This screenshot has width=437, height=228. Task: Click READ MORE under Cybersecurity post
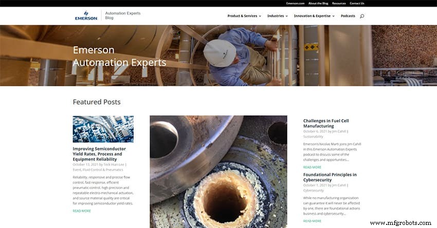(312, 221)
